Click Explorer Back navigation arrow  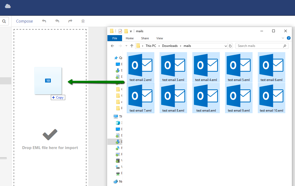[112, 46]
